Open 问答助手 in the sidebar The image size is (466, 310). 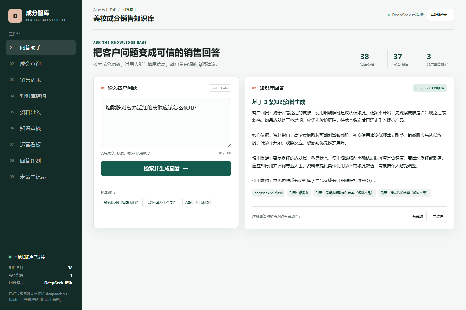(41, 47)
